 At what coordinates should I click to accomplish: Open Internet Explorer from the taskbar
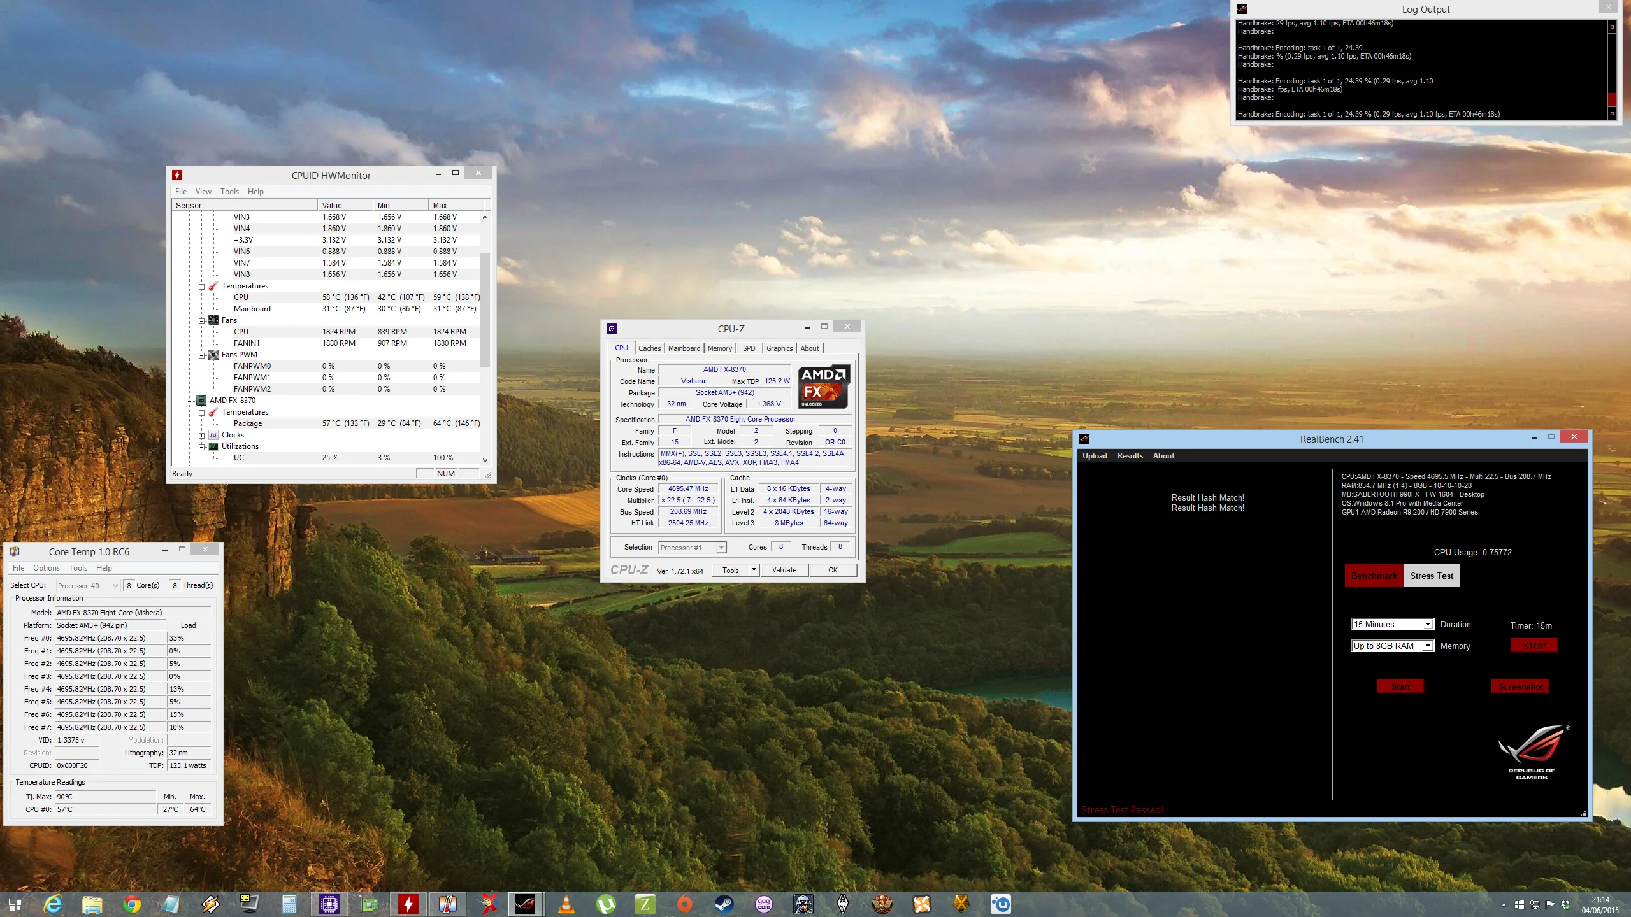[53, 904]
